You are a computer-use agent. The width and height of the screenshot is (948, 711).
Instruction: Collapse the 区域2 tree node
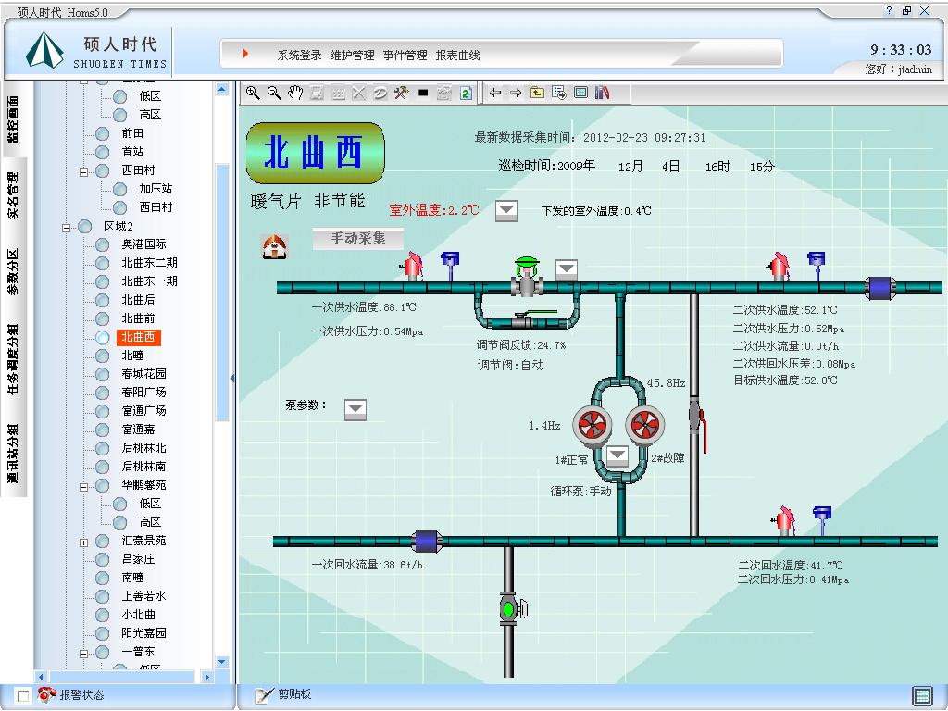[66, 227]
